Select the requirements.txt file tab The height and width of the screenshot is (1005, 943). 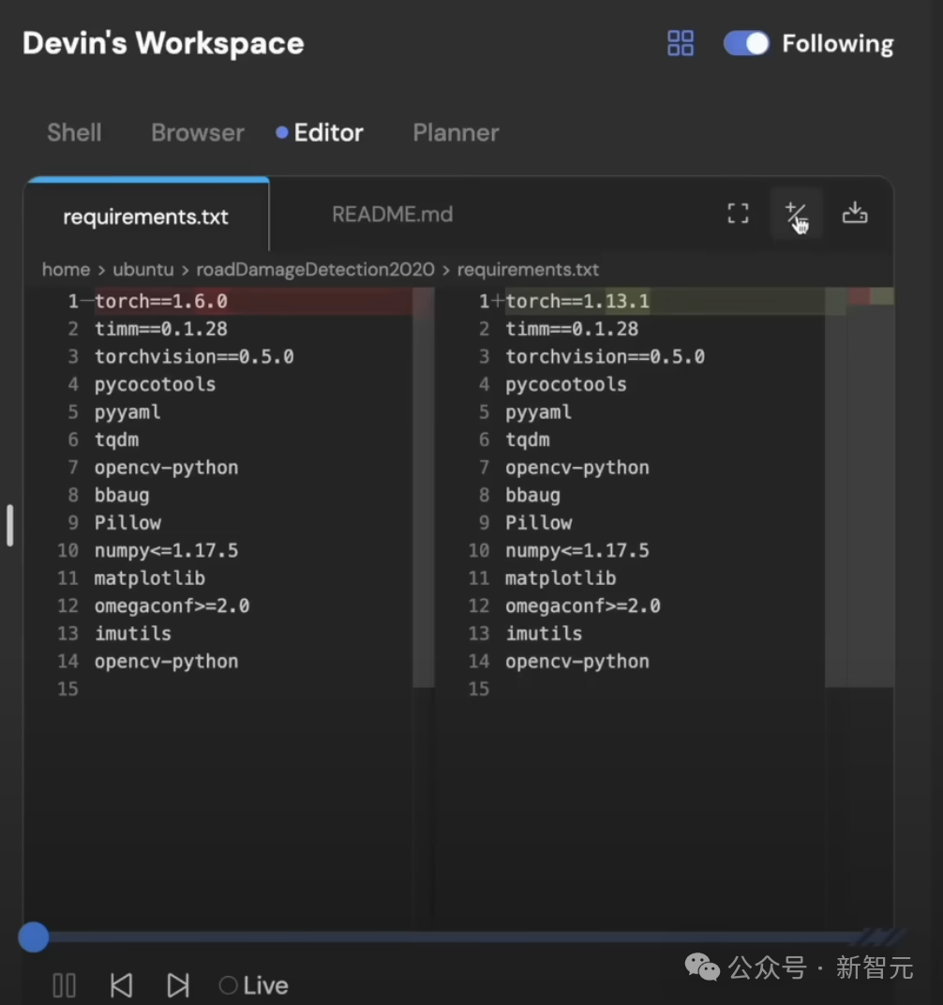pyautogui.click(x=144, y=217)
